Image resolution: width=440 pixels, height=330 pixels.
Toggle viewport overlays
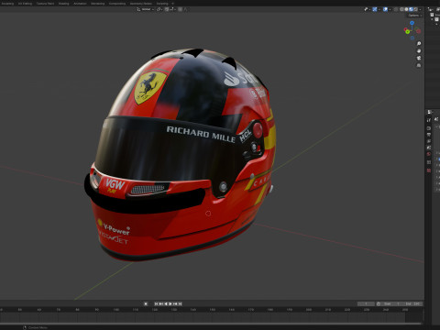[x=385, y=9]
